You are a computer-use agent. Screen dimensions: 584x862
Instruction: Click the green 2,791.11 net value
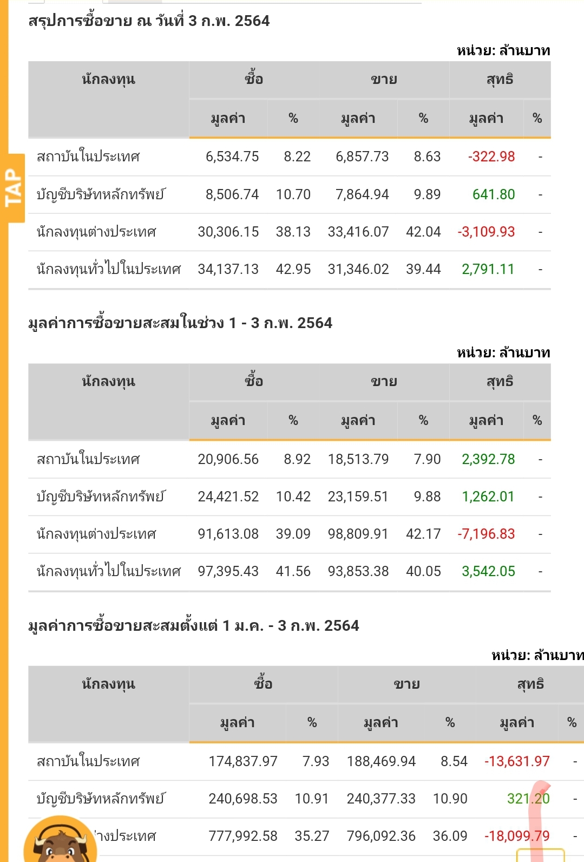click(x=488, y=269)
